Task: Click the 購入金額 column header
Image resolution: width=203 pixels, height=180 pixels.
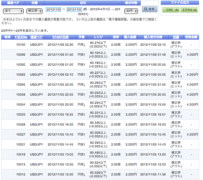Action: (x=130, y=37)
